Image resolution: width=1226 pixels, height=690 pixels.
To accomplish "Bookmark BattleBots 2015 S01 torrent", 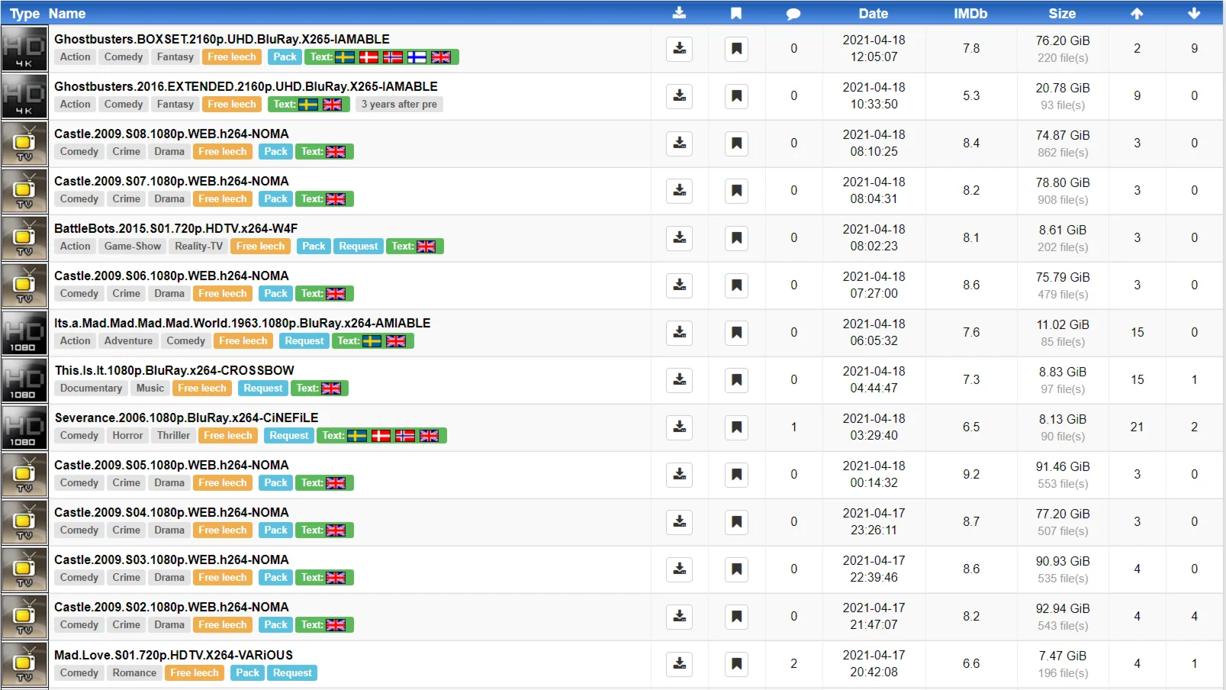I will click(x=736, y=238).
